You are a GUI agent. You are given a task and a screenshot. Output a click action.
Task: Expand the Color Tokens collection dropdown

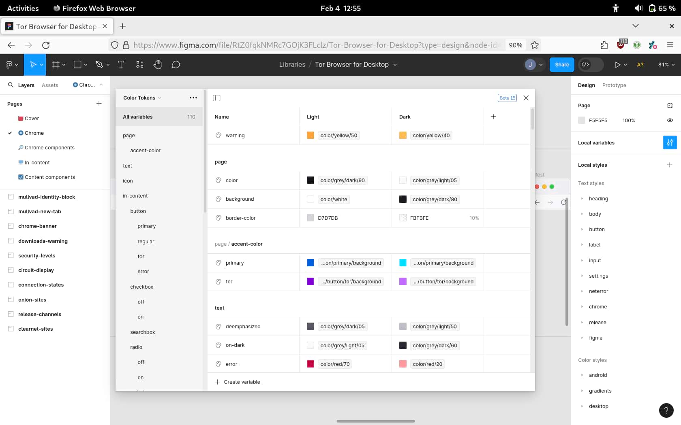coord(159,98)
